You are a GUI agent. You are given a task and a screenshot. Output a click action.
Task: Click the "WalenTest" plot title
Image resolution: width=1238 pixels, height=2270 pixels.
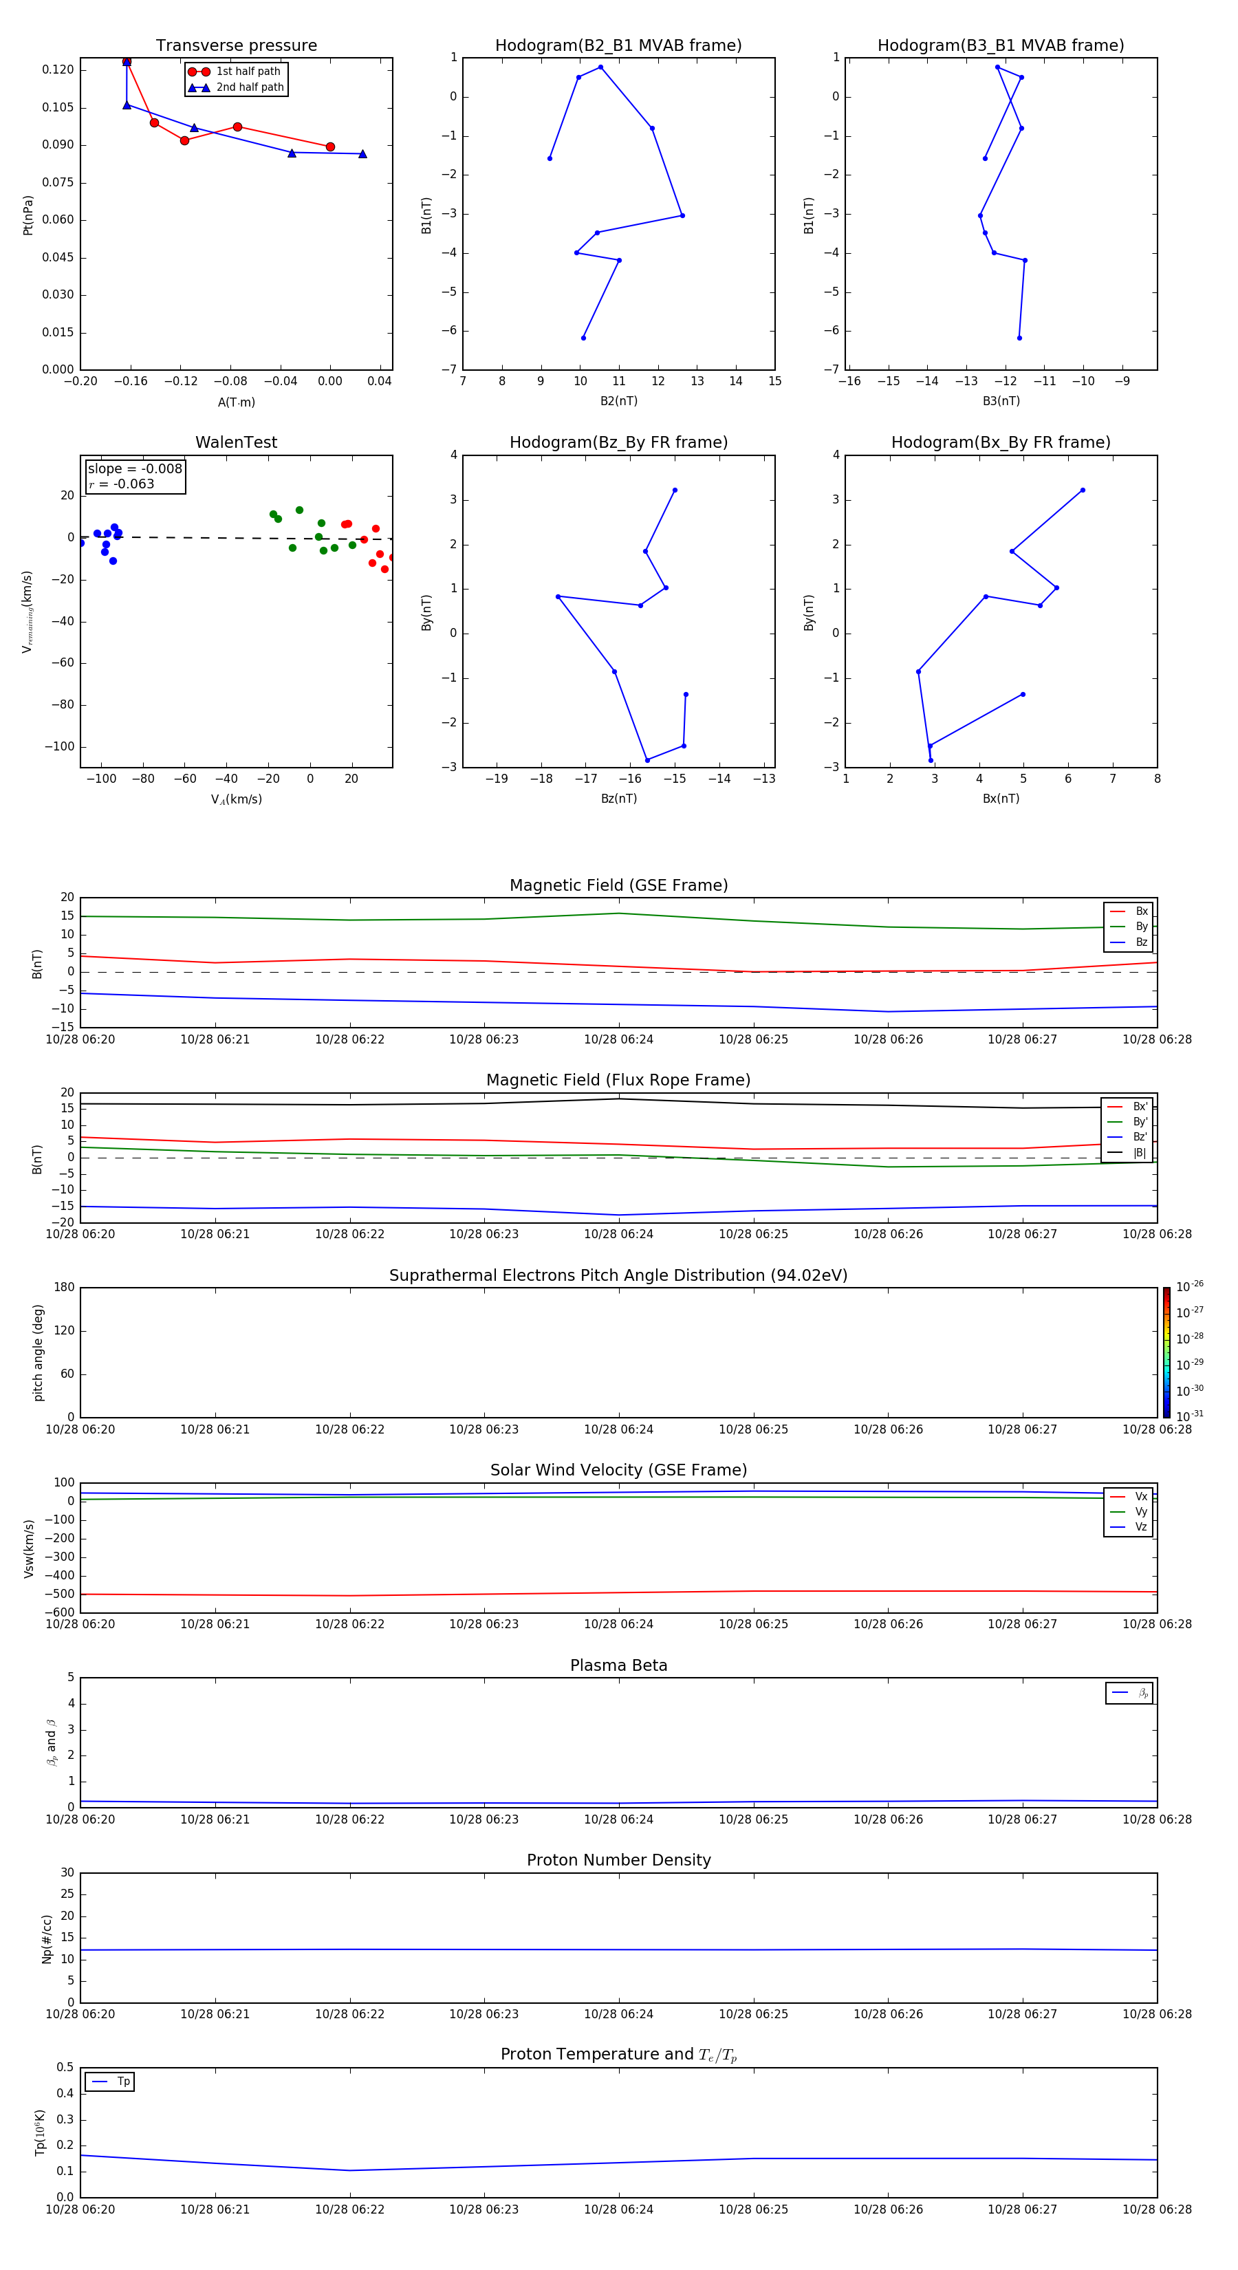tap(236, 442)
